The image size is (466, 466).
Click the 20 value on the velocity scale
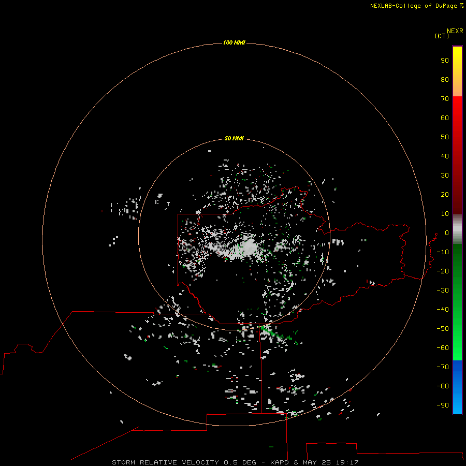[445, 194]
